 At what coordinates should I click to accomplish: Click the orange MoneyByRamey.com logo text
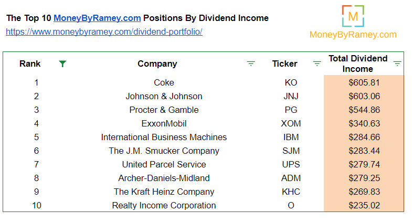pyautogui.click(x=353, y=35)
